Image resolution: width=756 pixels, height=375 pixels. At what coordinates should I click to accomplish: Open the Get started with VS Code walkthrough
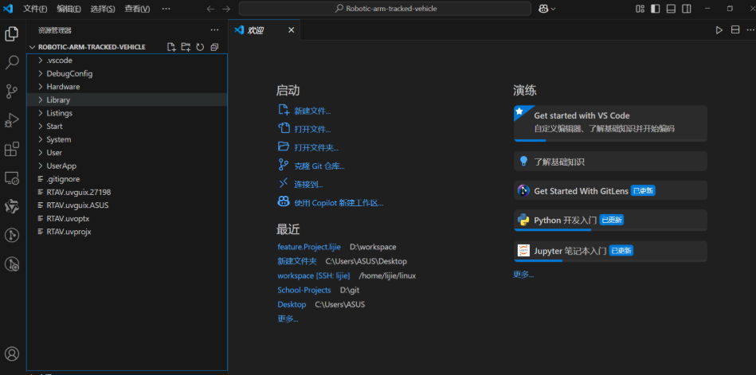point(610,123)
